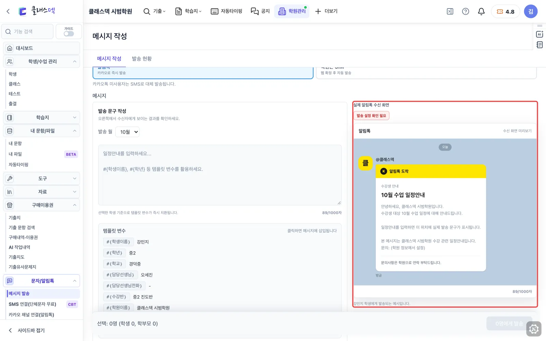Insert the #{수강반} template variable
Screen dimensions: 546x341
116,297
